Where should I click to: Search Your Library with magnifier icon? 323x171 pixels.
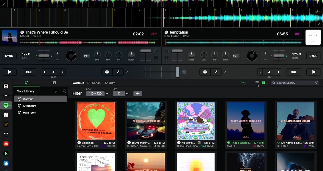pyautogui.click(x=64, y=91)
